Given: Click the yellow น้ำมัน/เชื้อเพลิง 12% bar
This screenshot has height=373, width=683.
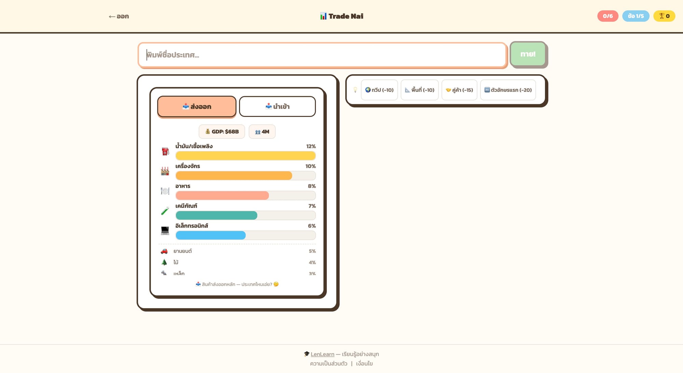Looking at the screenshot, I should tap(245, 156).
